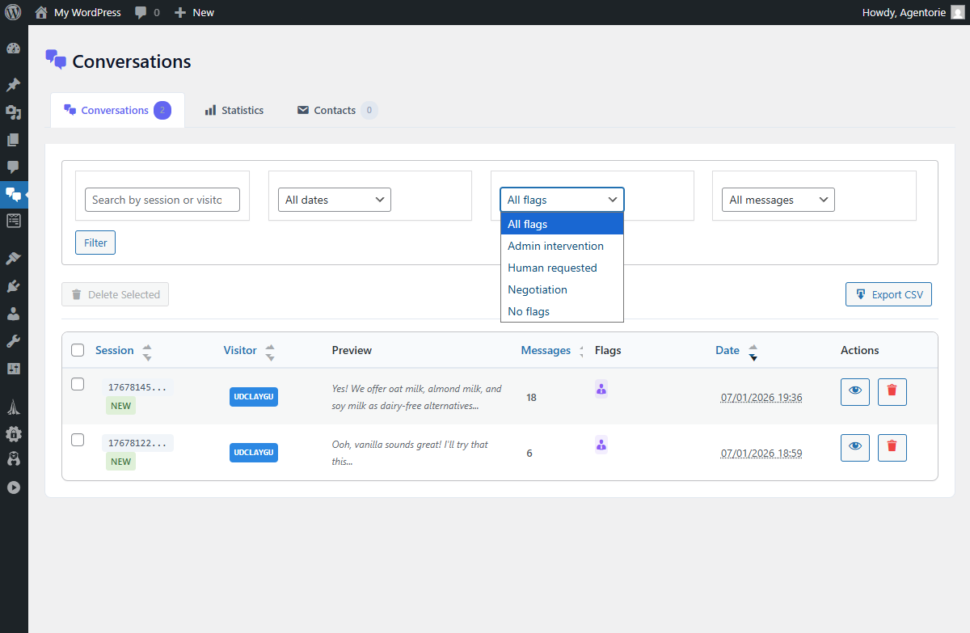This screenshot has height=633, width=970.
Task: Open the All messages dropdown
Action: pyautogui.click(x=778, y=199)
